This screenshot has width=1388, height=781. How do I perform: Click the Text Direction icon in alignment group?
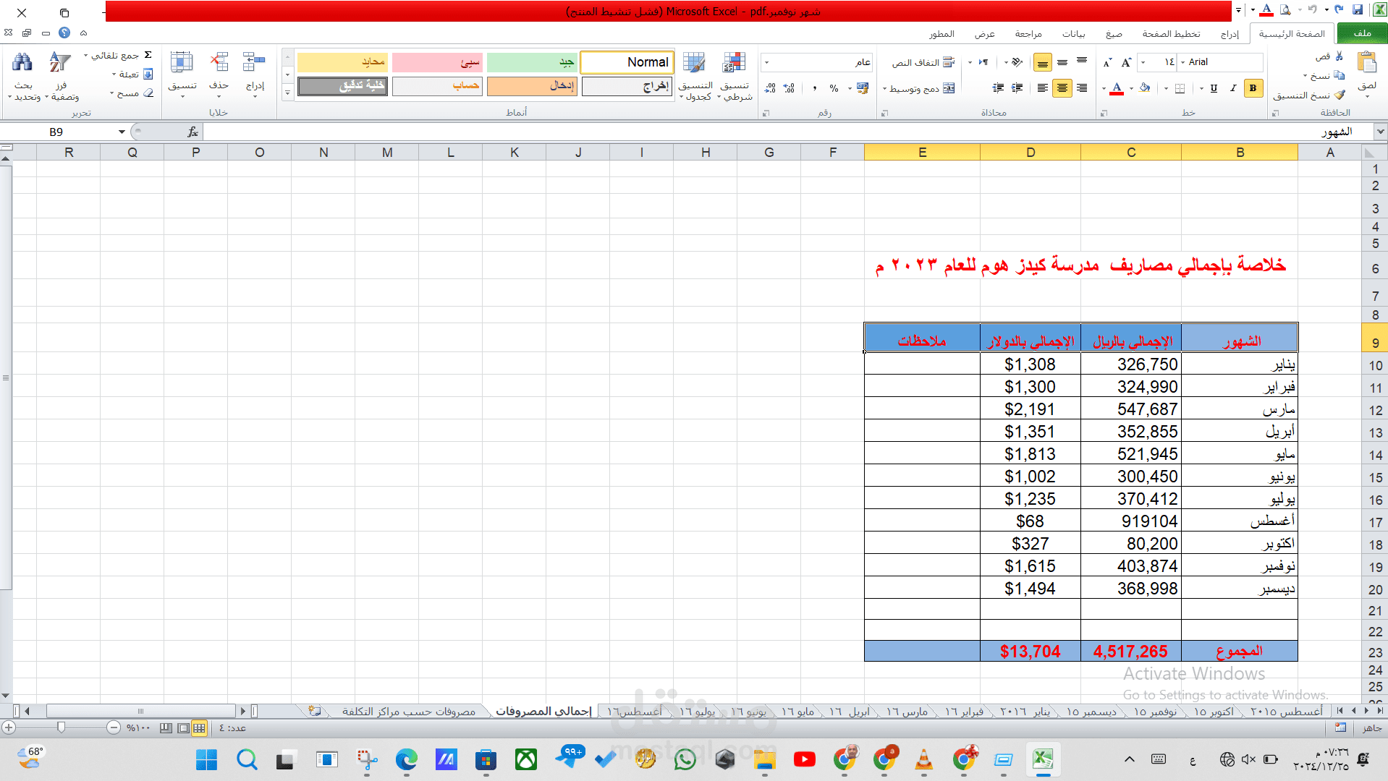[983, 62]
